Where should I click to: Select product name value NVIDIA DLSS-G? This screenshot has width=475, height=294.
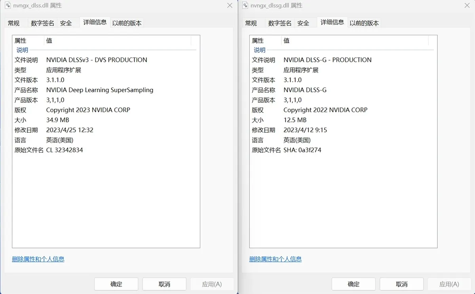point(305,90)
